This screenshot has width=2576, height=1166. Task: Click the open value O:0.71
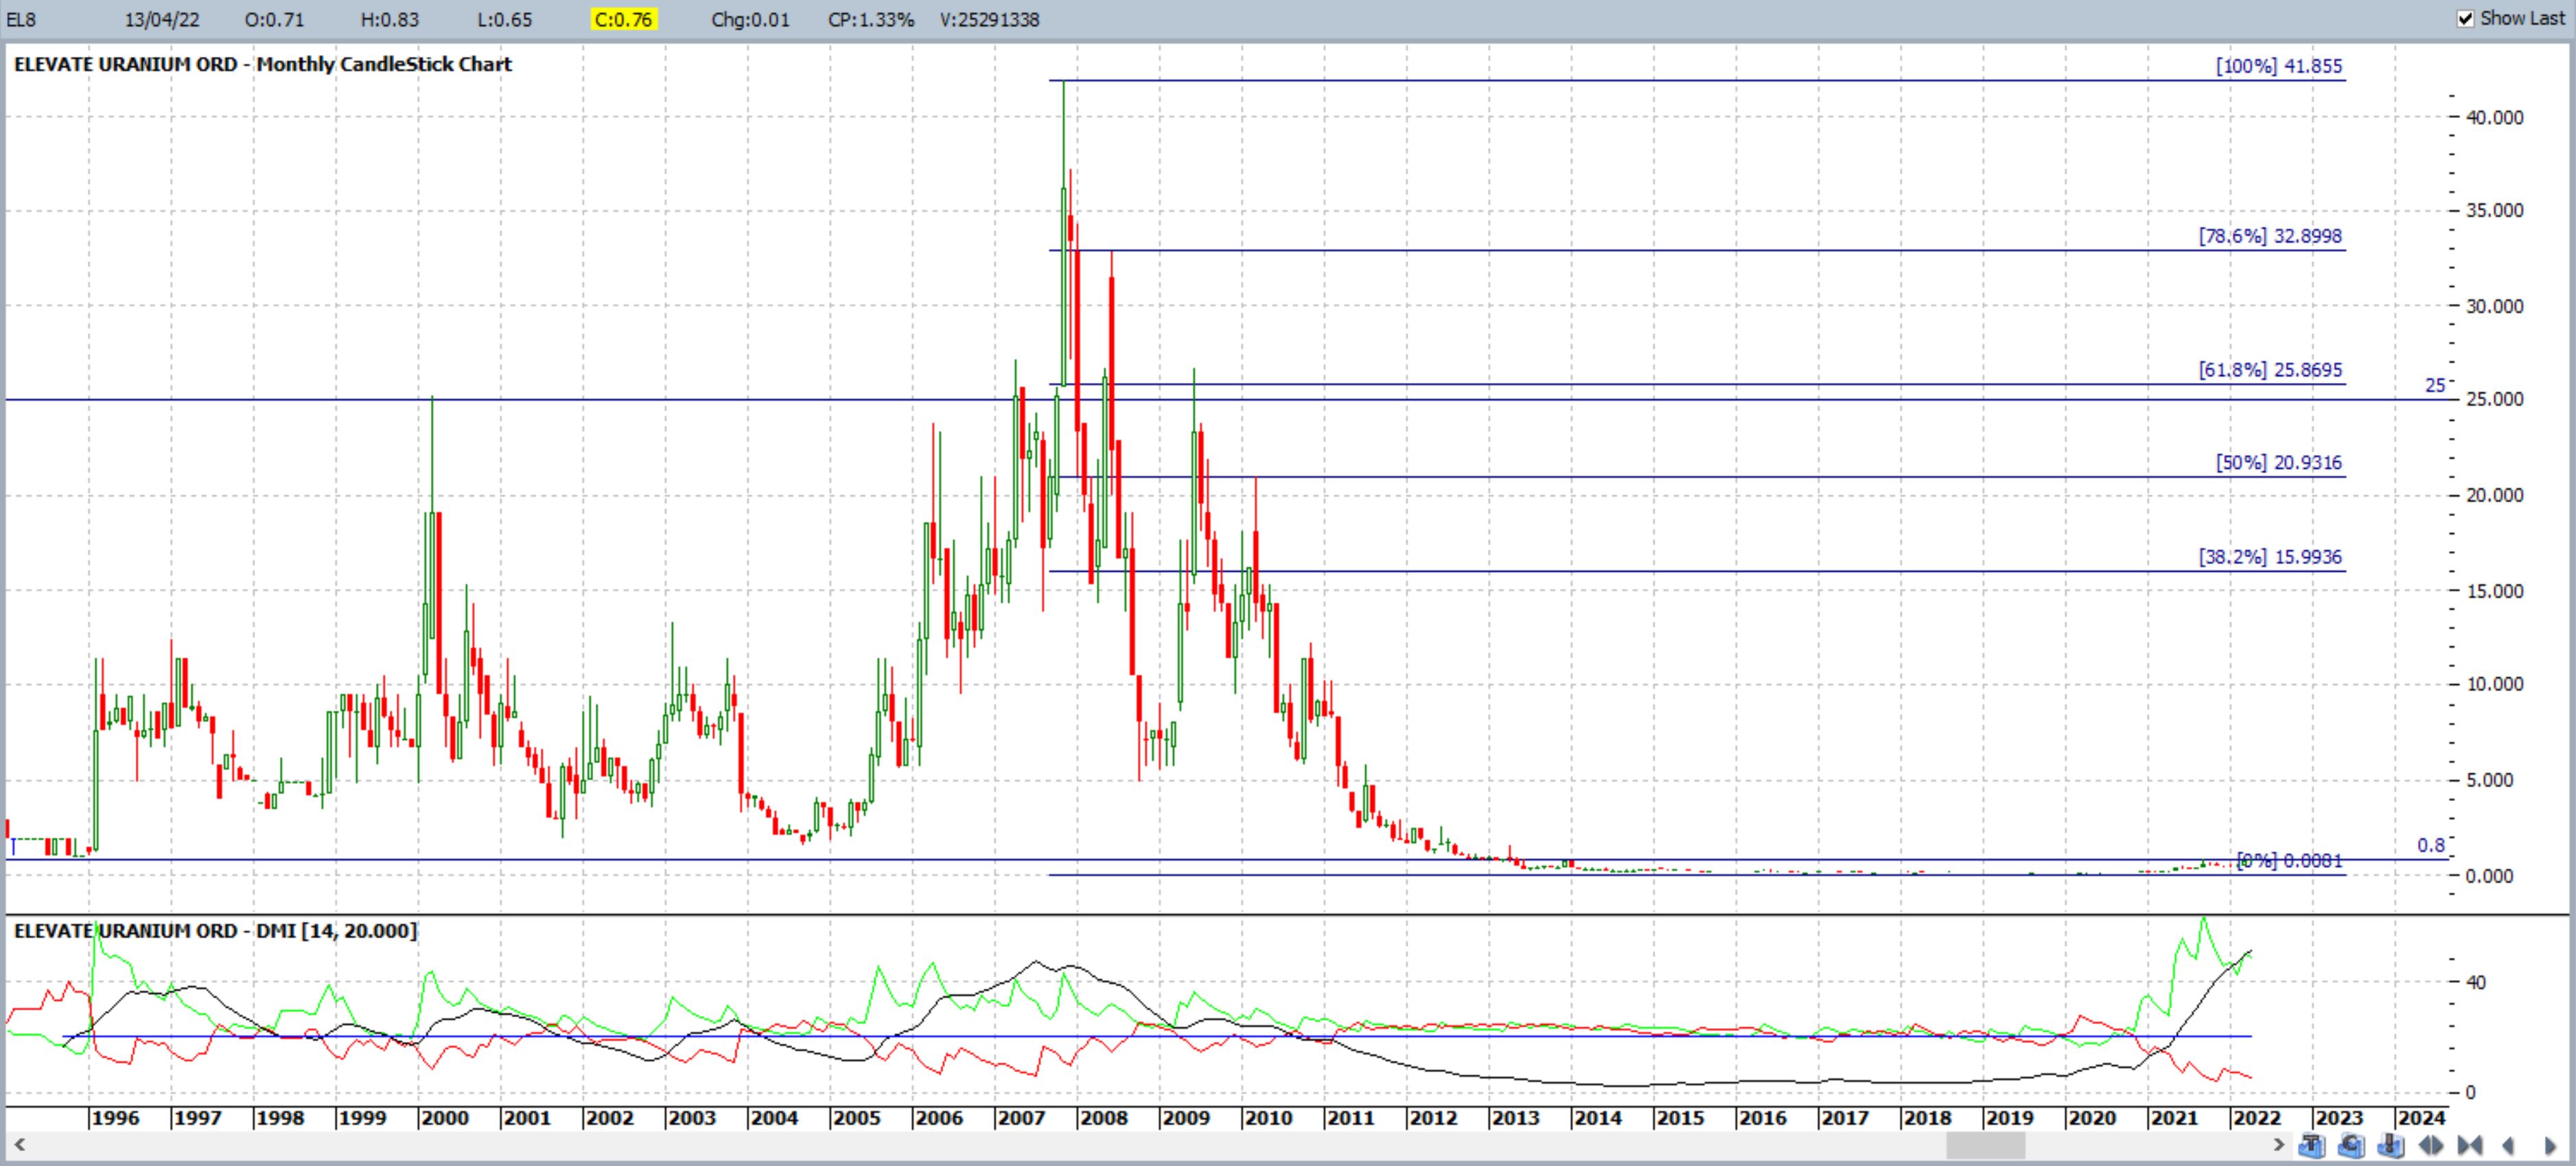tap(274, 20)
